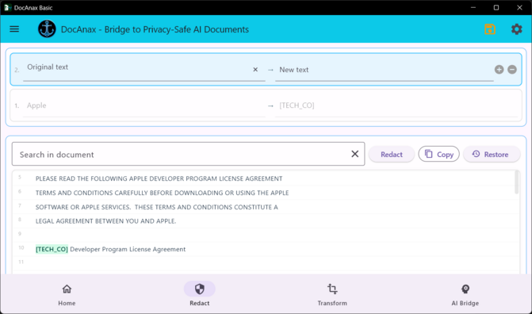Image resolution: width=532 pixels, height=314 pixels.
Task: Click line 5 beginning PLEASE READ THE FOLLOWING
Action: click(159, 178)
